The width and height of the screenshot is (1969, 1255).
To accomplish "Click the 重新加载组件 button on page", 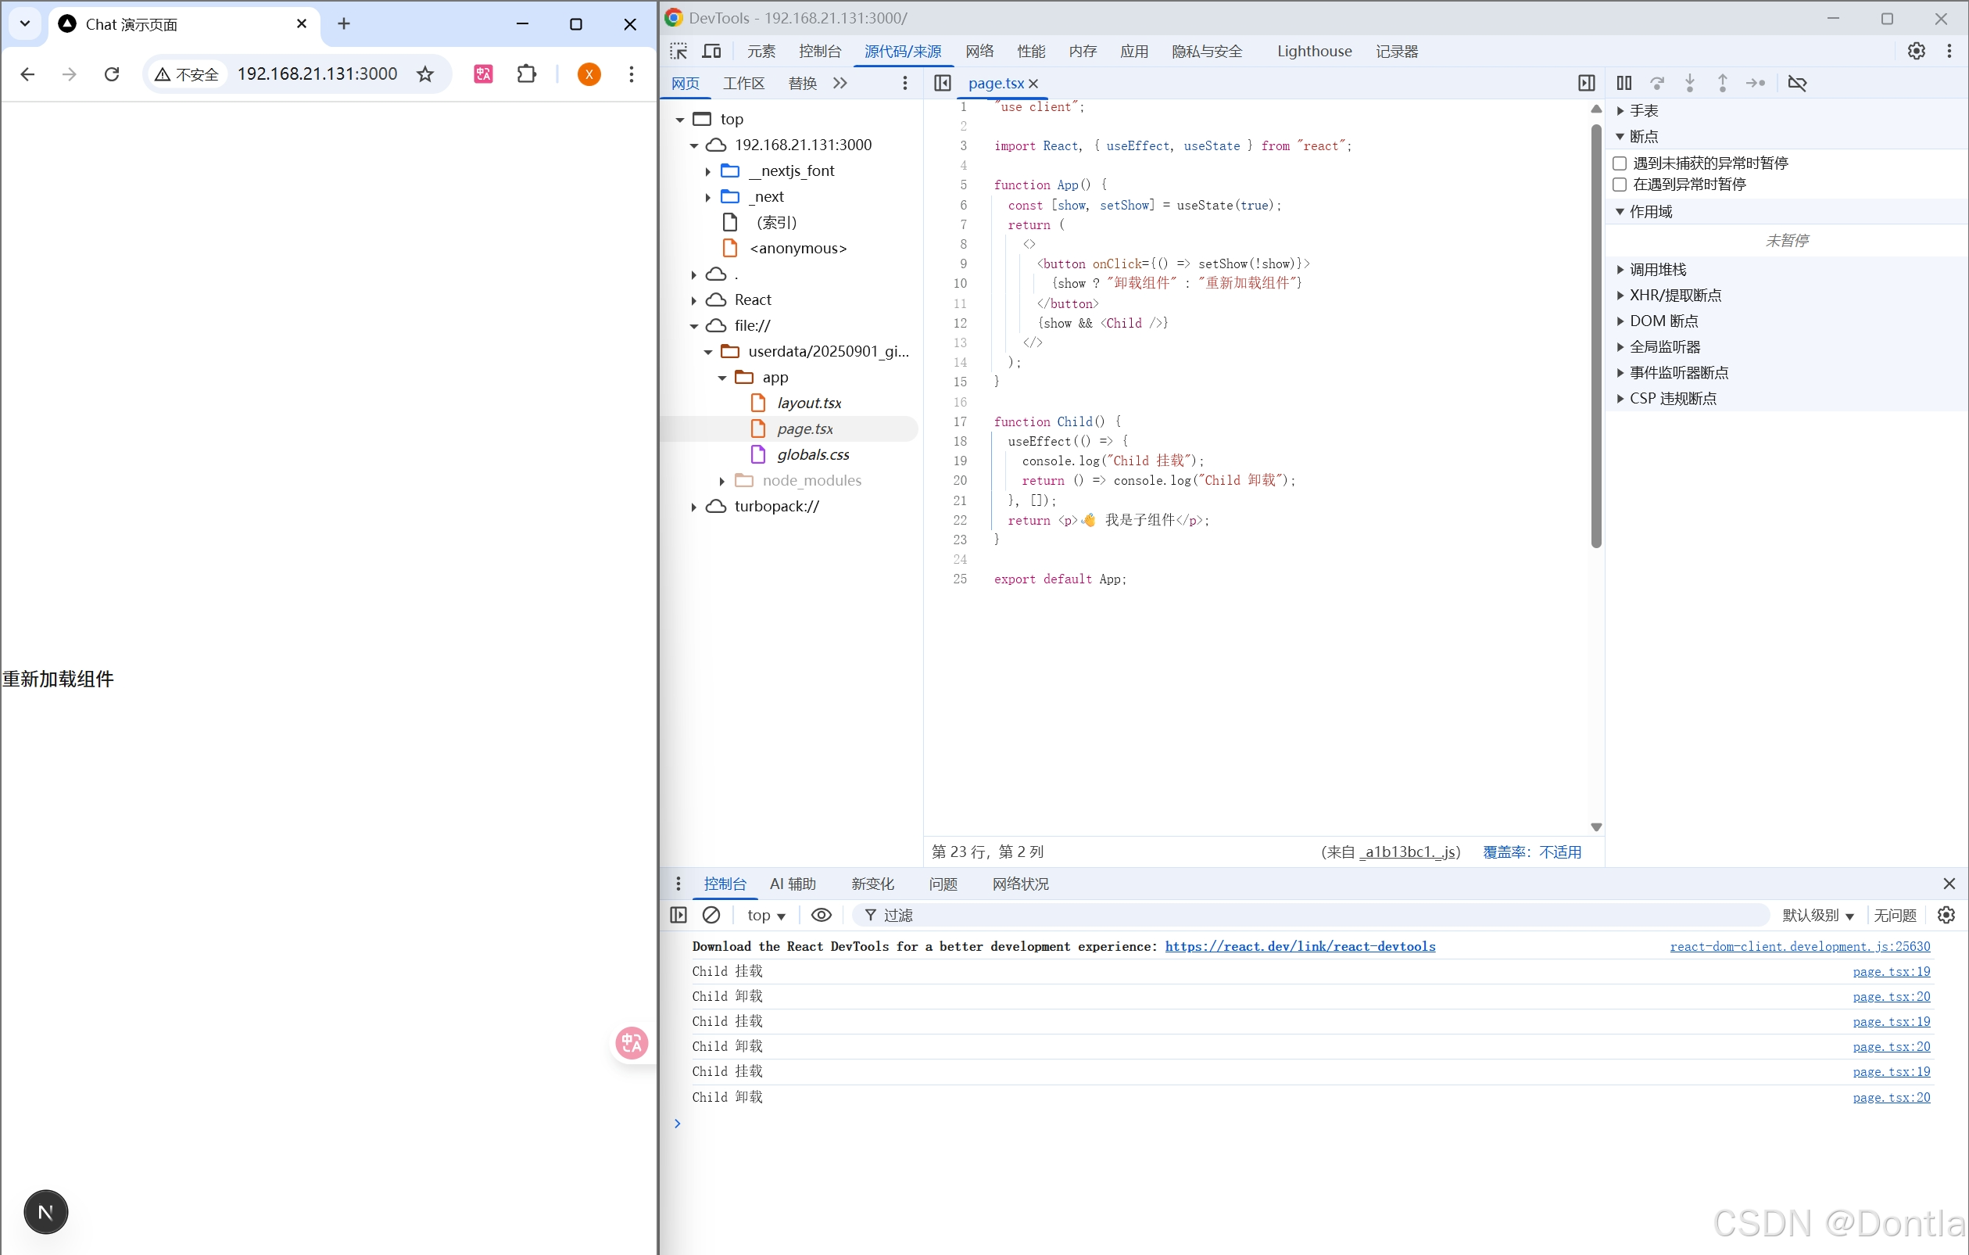I will pos(58,678).
